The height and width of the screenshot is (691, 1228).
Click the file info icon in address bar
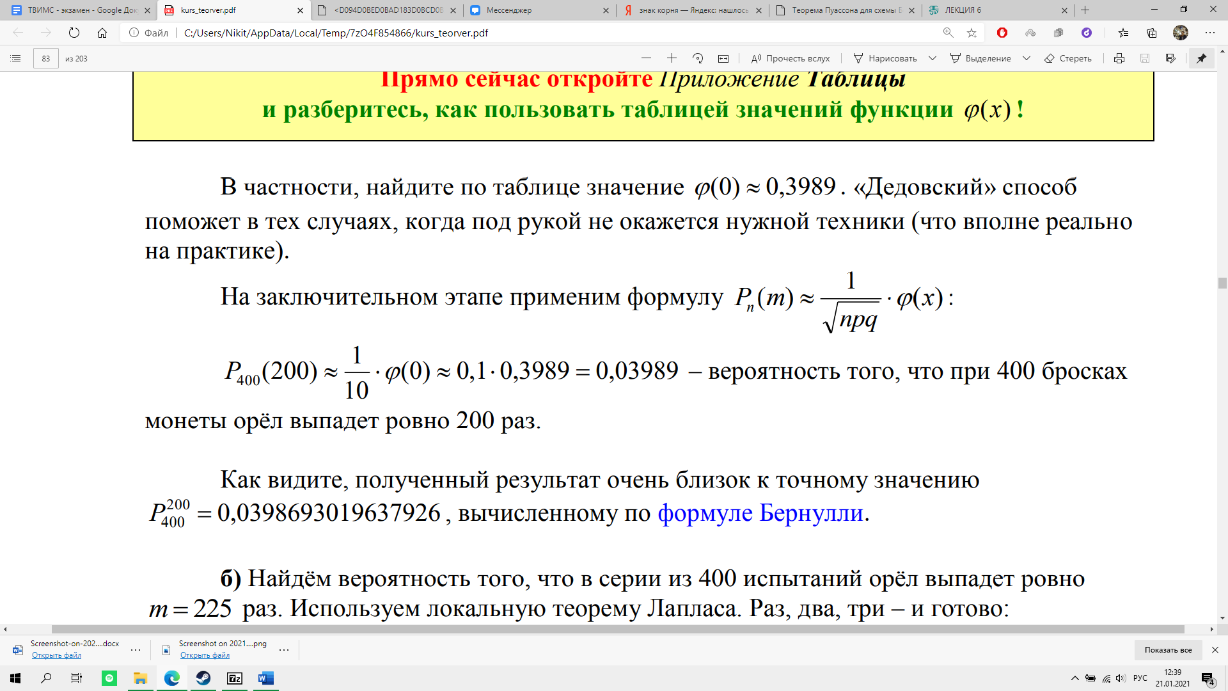pyautogui.click(x=134, y=33)
